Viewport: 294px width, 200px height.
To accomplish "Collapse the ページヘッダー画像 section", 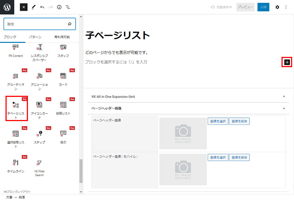I will pos(284,108).
